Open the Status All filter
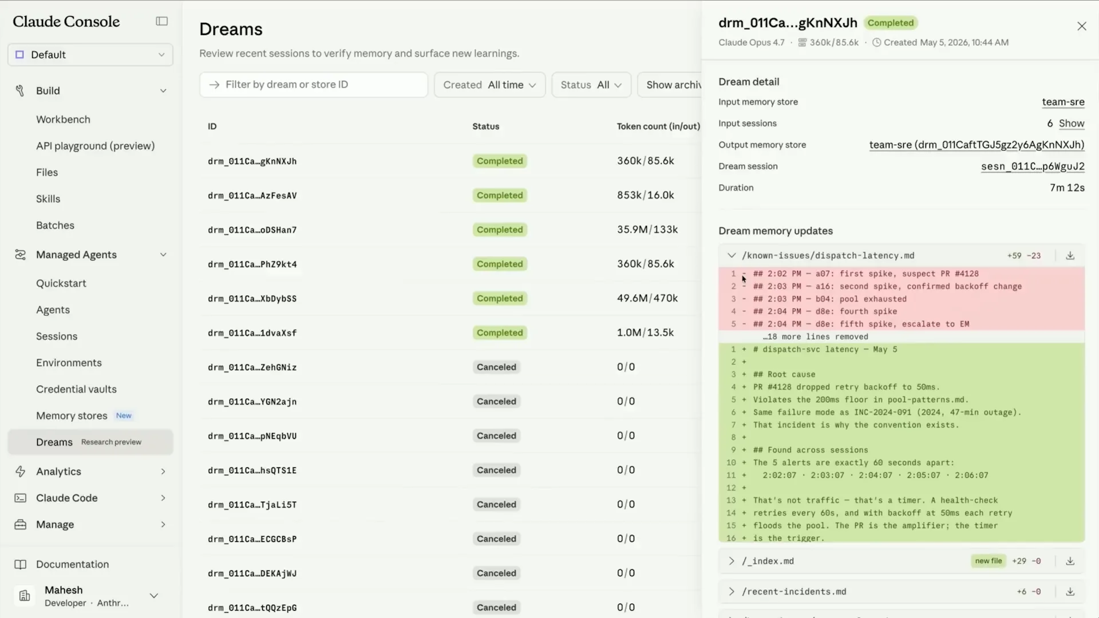The width and height of the screenshot is (1099, 618). point(591,85)
